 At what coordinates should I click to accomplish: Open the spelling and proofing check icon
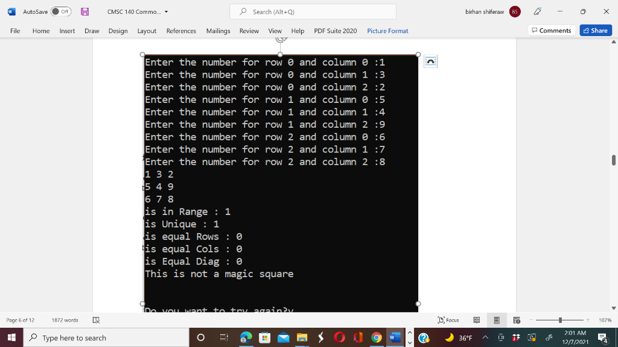[95, 320]
